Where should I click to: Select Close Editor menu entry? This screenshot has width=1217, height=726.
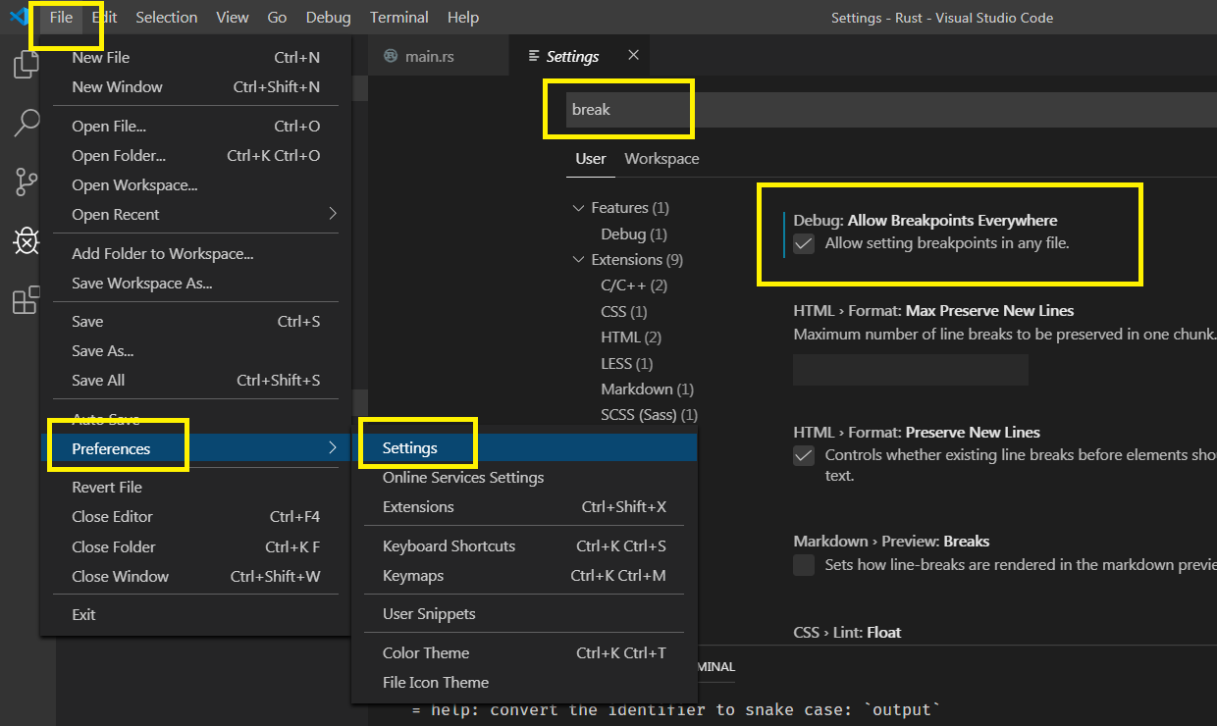tap(195, 517)
